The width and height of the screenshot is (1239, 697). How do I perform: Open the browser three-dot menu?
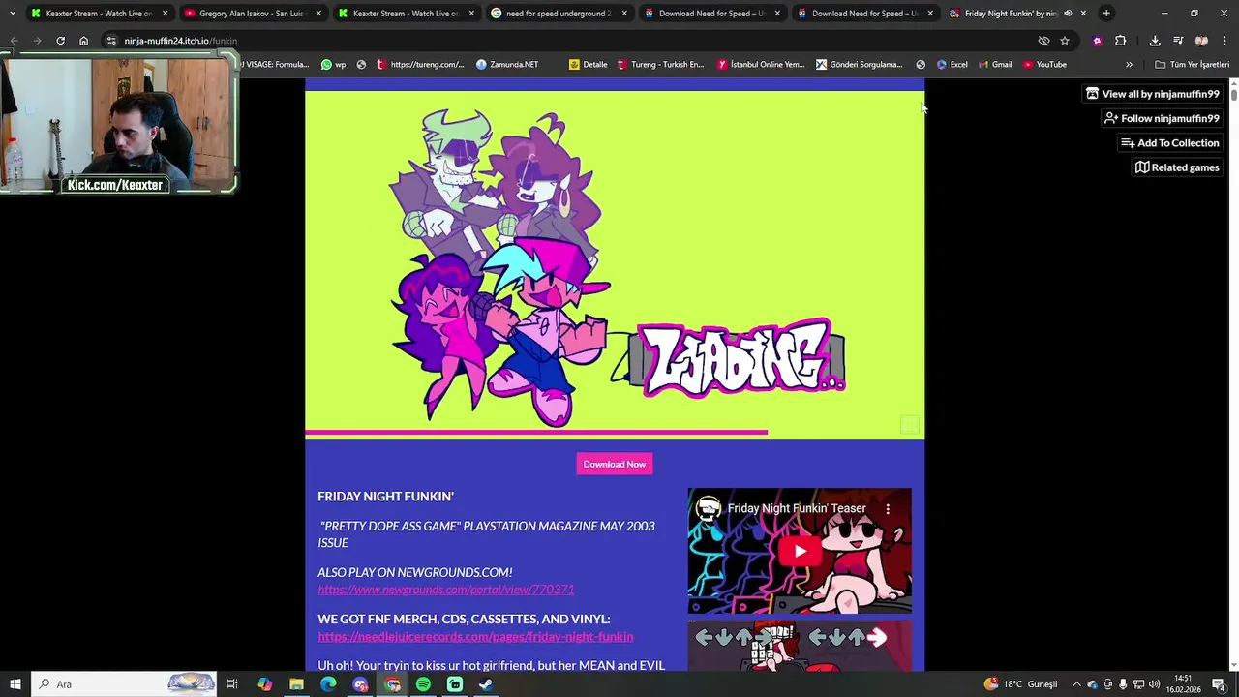(1224, 41)
